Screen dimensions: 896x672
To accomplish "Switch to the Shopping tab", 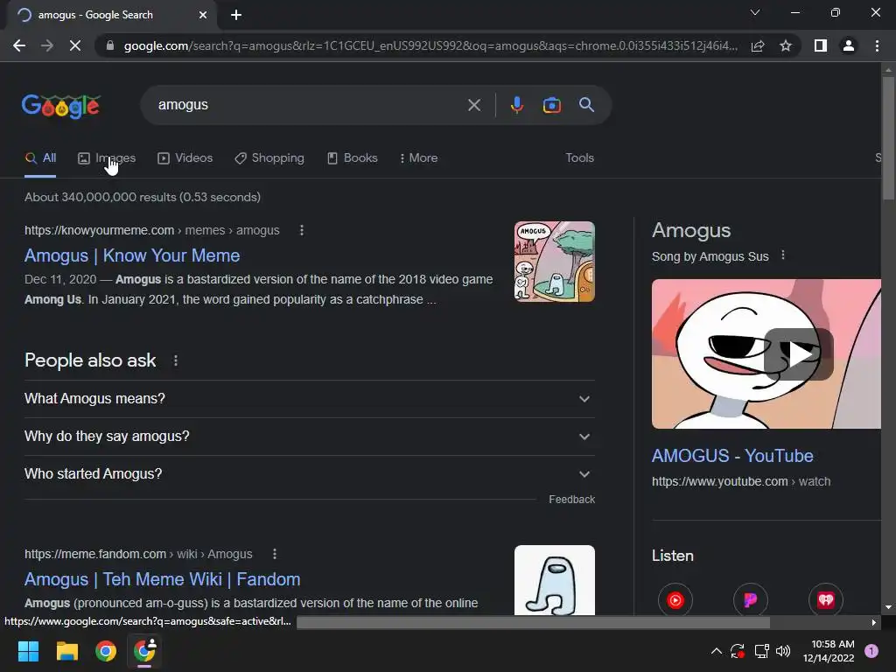I will point(269,158).
